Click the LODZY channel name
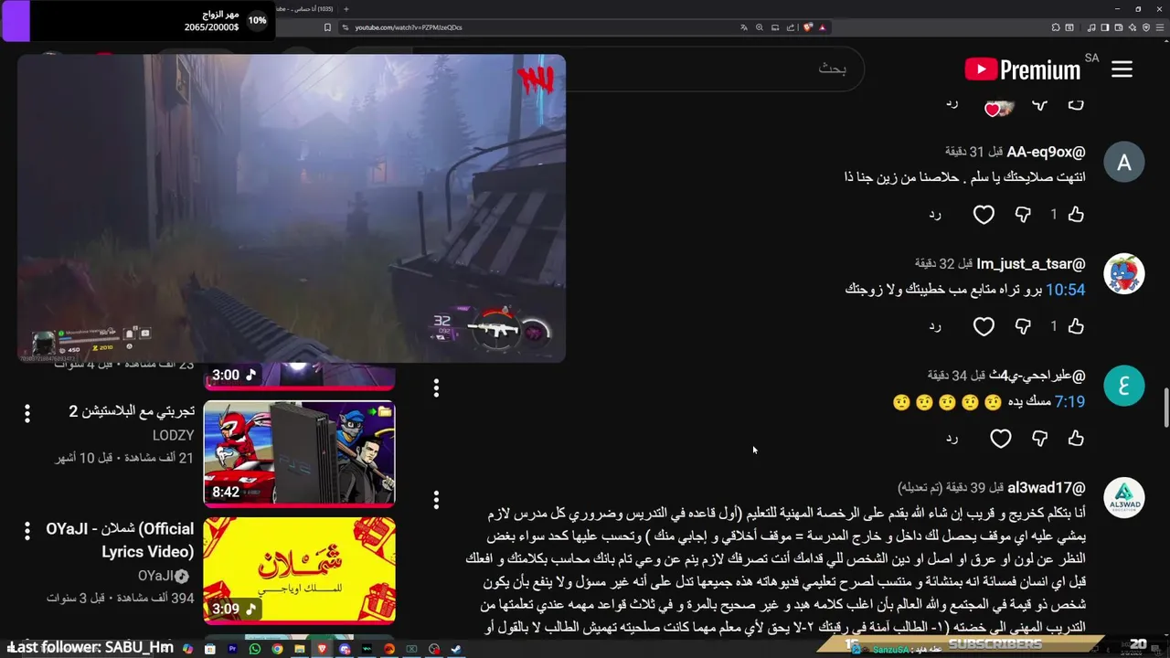 click(173, 436)
